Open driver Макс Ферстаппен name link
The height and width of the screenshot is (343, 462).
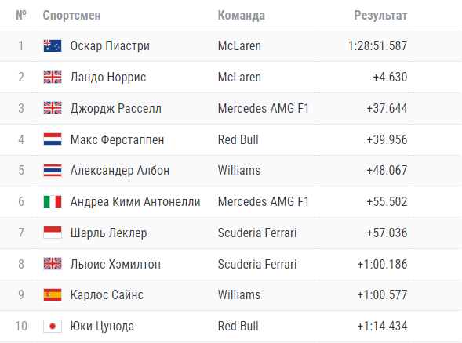click(x=118, y=139)
